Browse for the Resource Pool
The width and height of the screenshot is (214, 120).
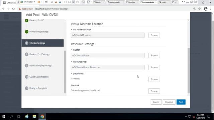coord(154,67)
